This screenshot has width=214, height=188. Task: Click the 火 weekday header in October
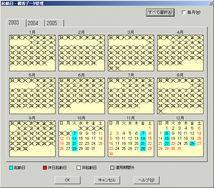[x=75, y=123]
